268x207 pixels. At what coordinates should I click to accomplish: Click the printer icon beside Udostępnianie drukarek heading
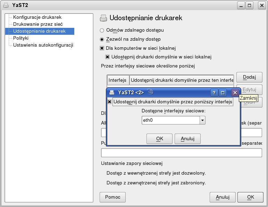103,18
